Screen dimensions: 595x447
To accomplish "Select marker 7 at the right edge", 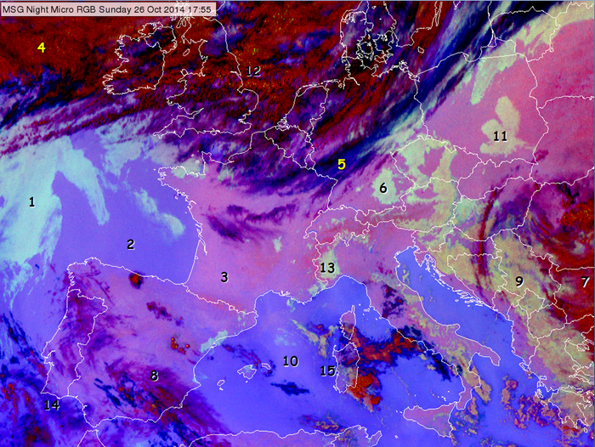I will (x=584, y=281).
